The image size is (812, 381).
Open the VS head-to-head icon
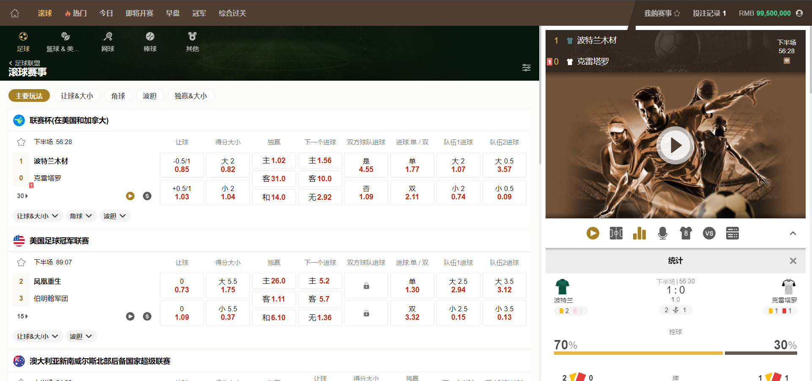coord(709,233)
